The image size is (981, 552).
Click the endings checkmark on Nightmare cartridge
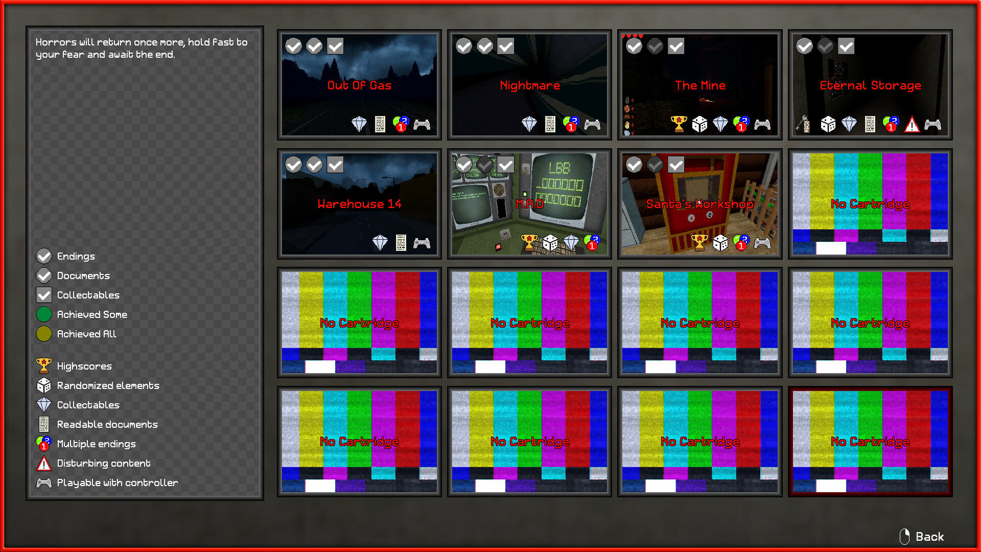click(x=464, y=47)
